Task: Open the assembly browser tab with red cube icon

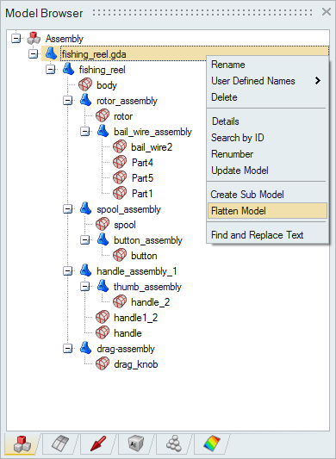Action: (22, 443)
